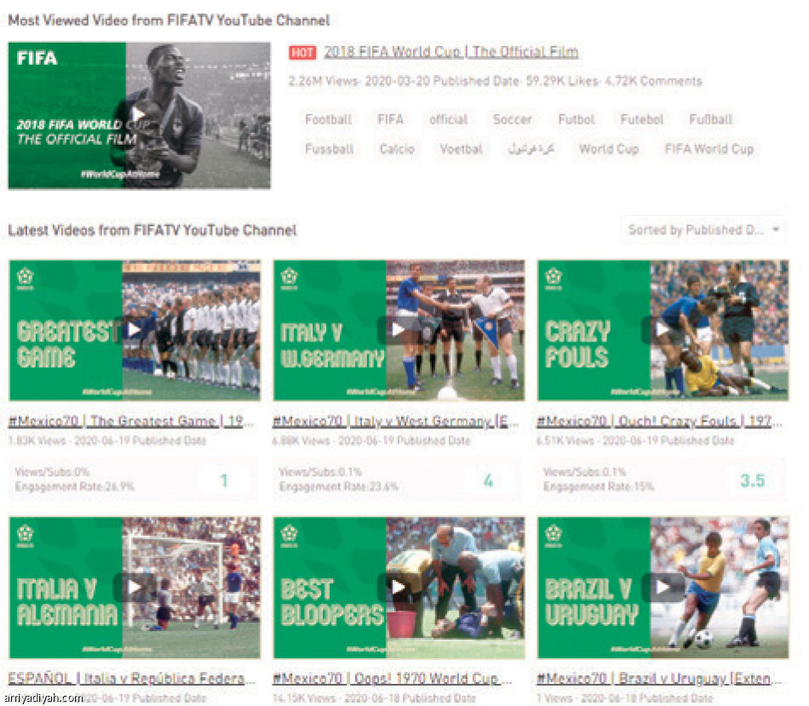Screen dimensions: 809x706
Task: Select the Soccer tag
Action: point(512,120)
